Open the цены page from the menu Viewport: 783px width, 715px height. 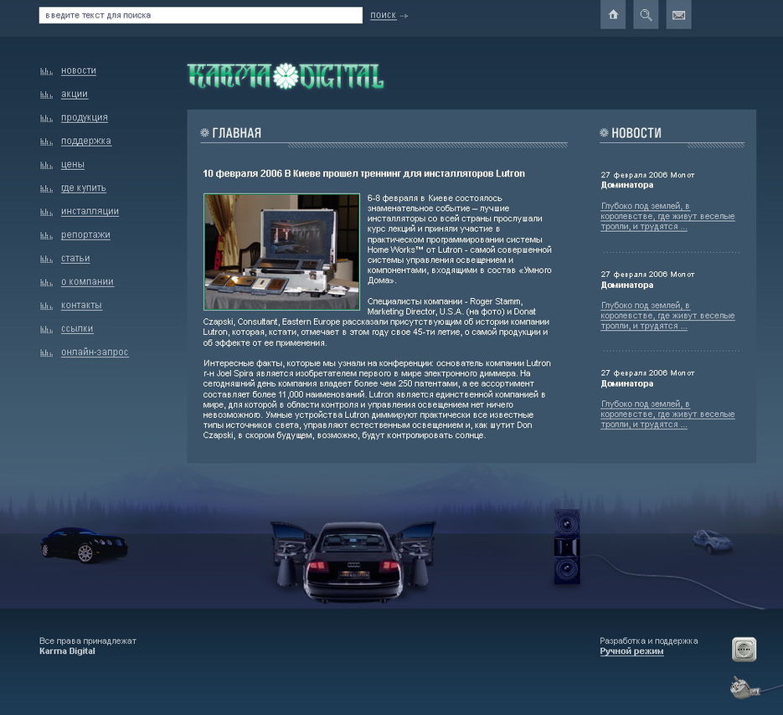(x=72, y=165)
